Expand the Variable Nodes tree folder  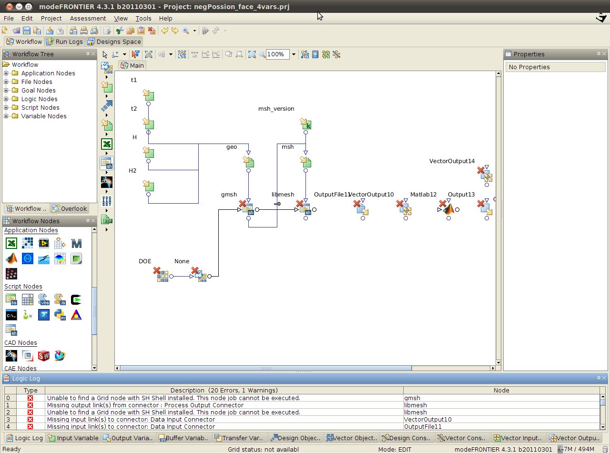[6, 116]
